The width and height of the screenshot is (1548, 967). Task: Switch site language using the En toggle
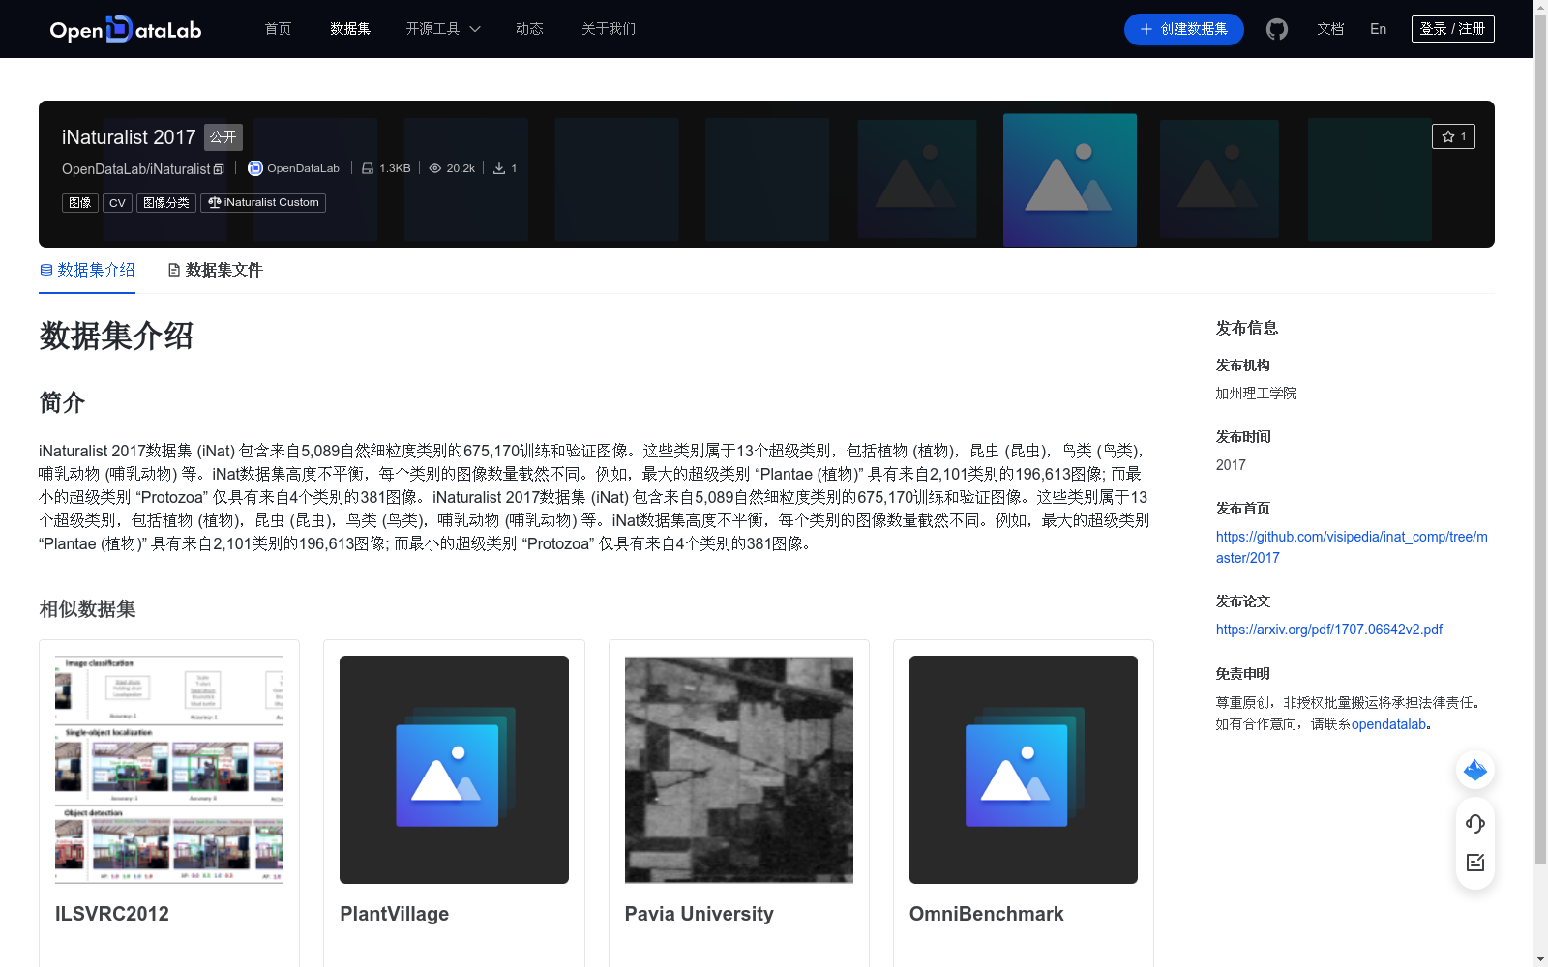pyautogui.click(x=1377, y=29)
